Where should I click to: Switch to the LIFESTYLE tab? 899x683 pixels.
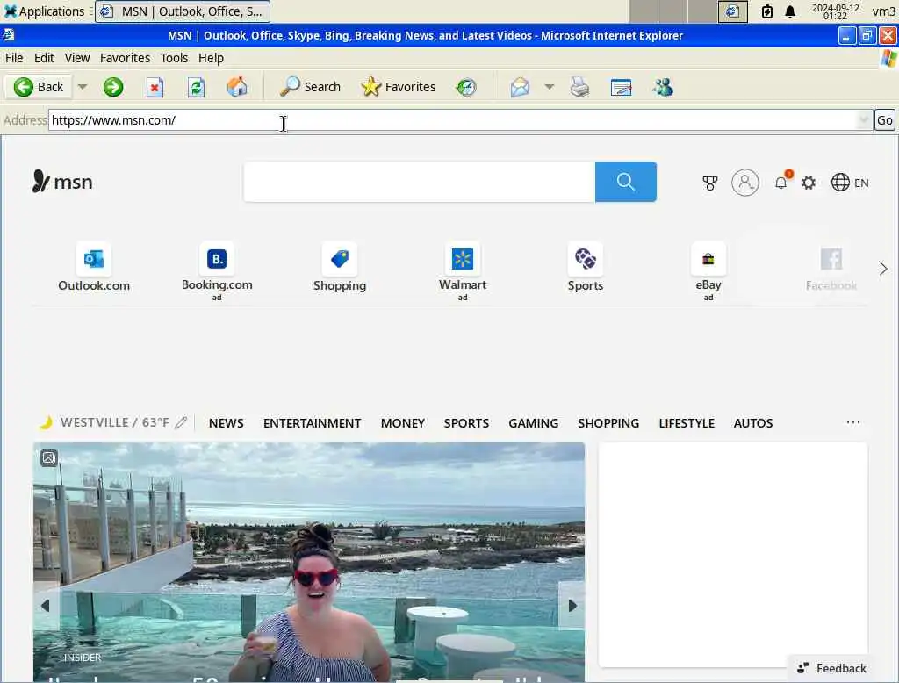(687, 423)
